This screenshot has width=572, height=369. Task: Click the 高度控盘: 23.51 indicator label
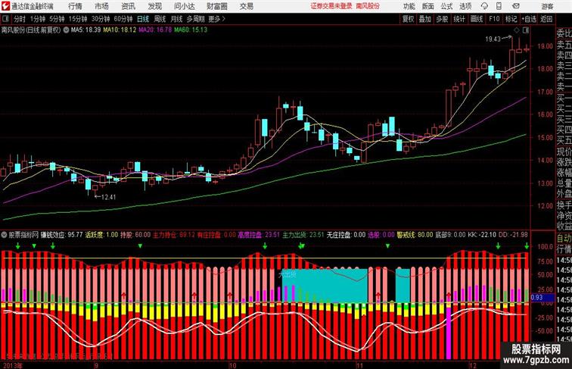259,235
